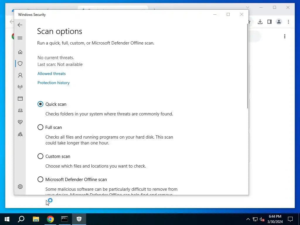Open the page's three-dot options in Chrome
300x225 pixels.
point(285,36)
